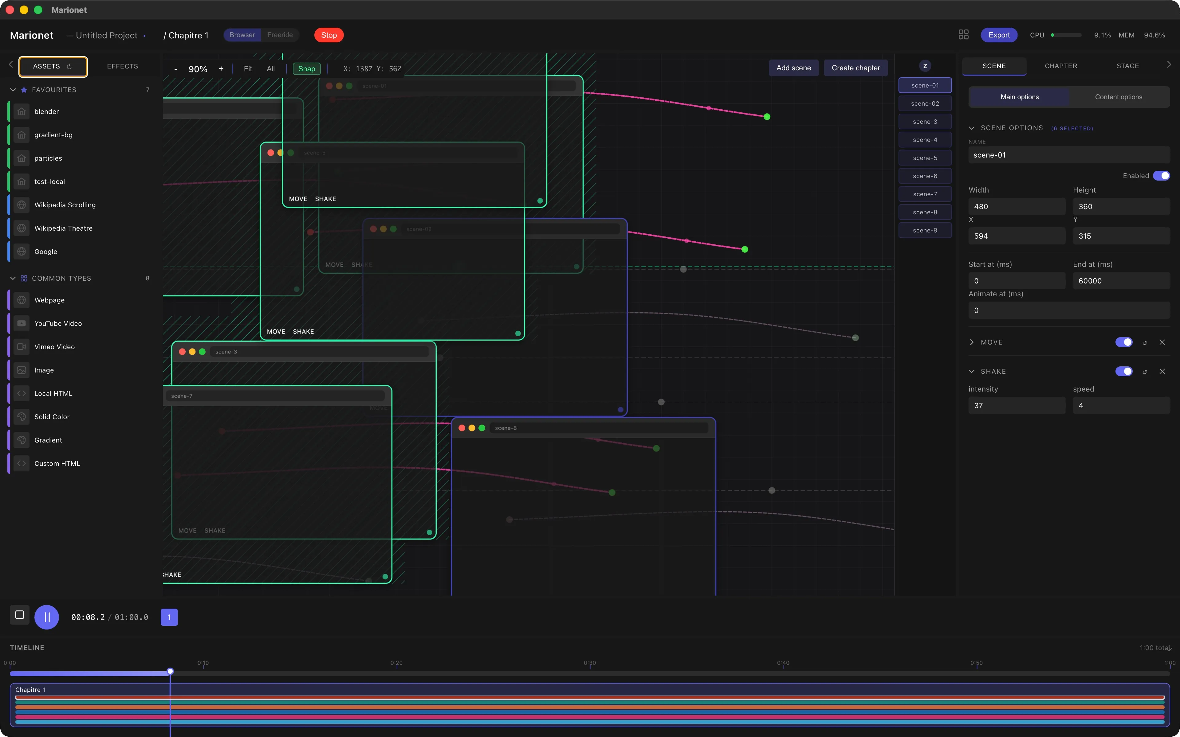Turn off the SHAKE effect toggle
The image size is (1180, 737).
(1124, 371)
